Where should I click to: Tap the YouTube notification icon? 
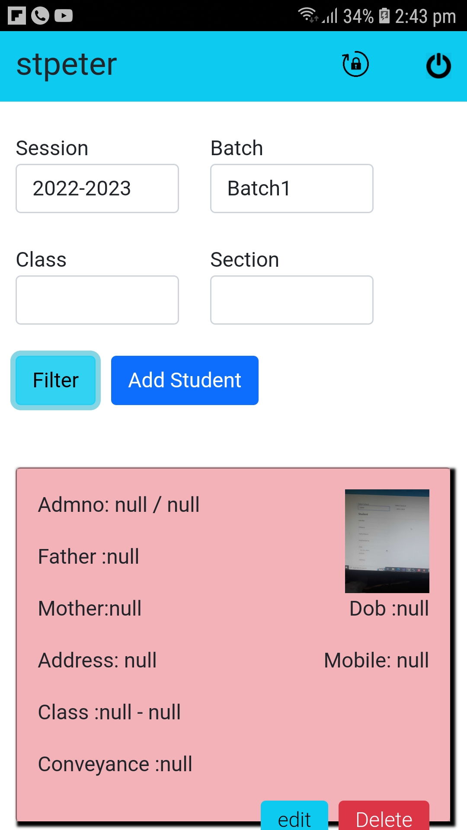coord(64,16)
